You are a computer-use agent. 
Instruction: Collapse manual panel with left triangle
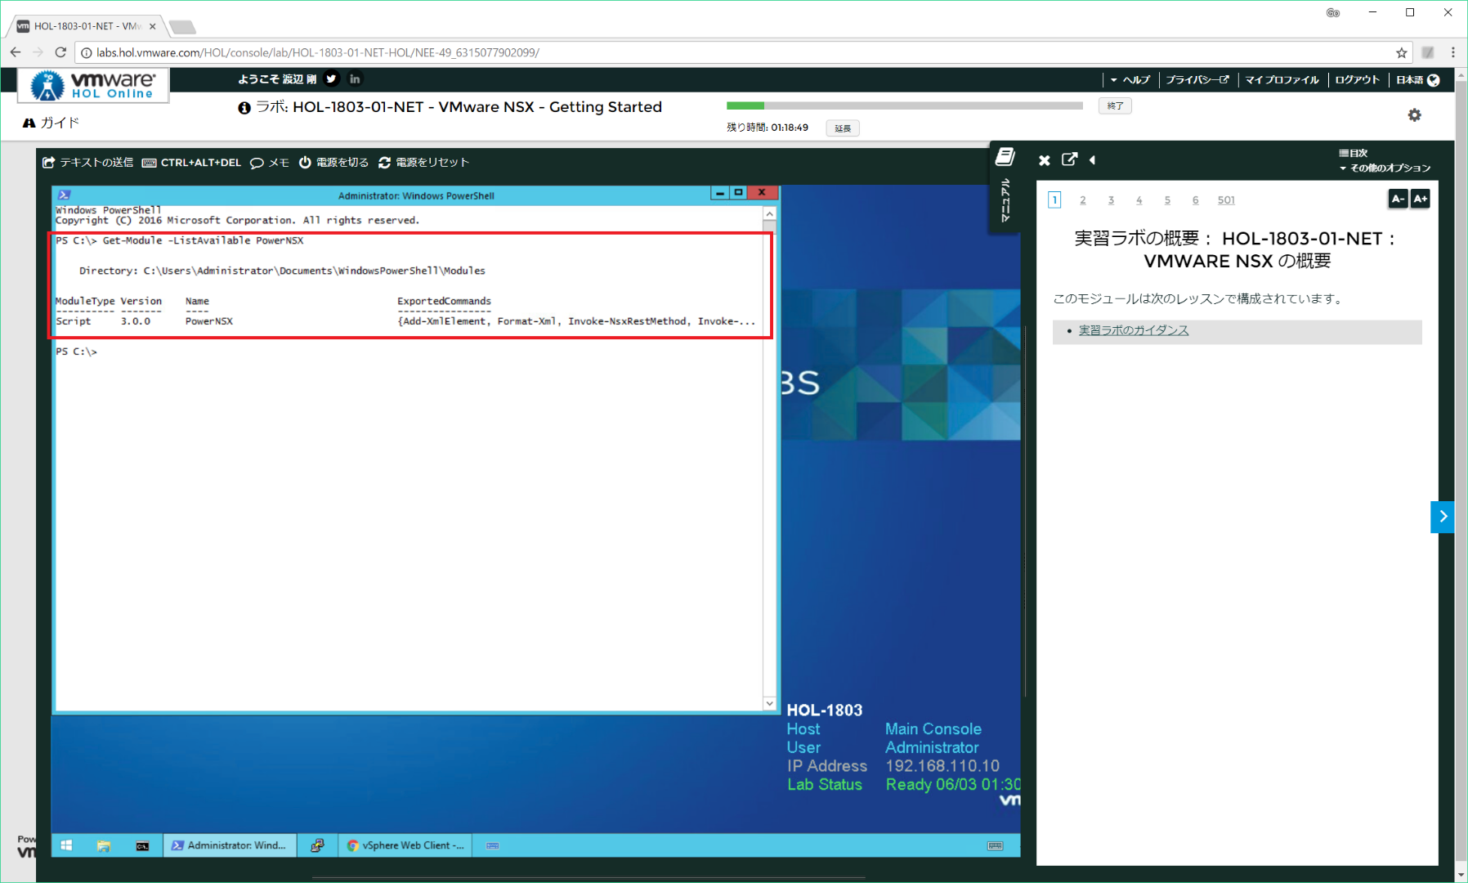pyautogui.click(x=1093, y=160)
